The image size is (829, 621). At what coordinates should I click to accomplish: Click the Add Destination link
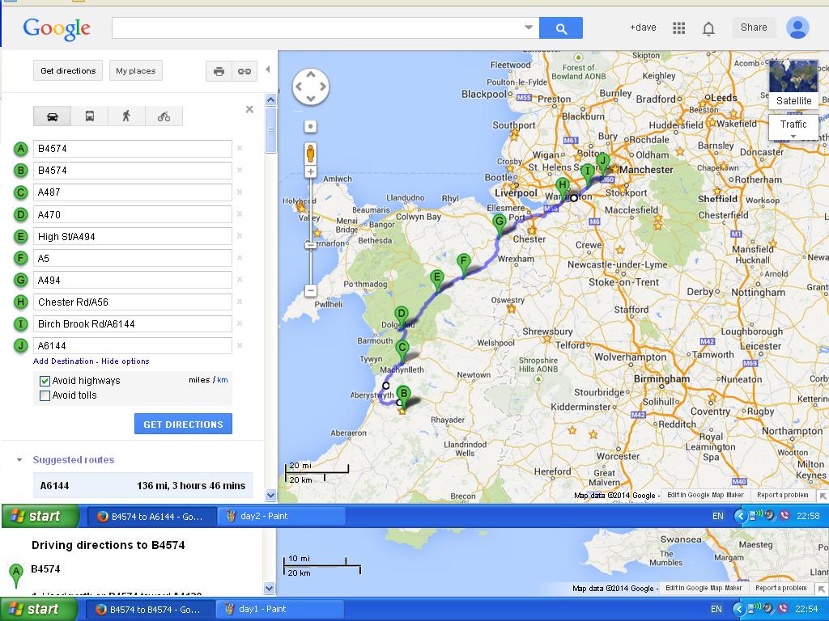[x=63, y=361]
